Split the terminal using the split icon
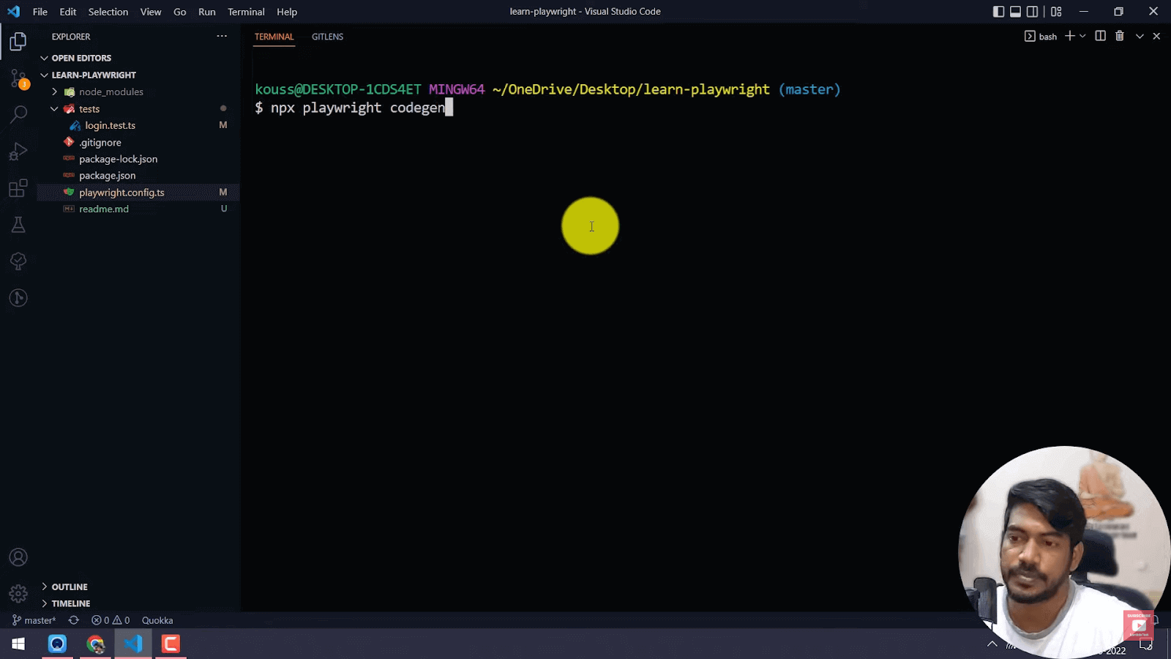This screenshot has width=1171, height=659. (x=1100, y=36)
